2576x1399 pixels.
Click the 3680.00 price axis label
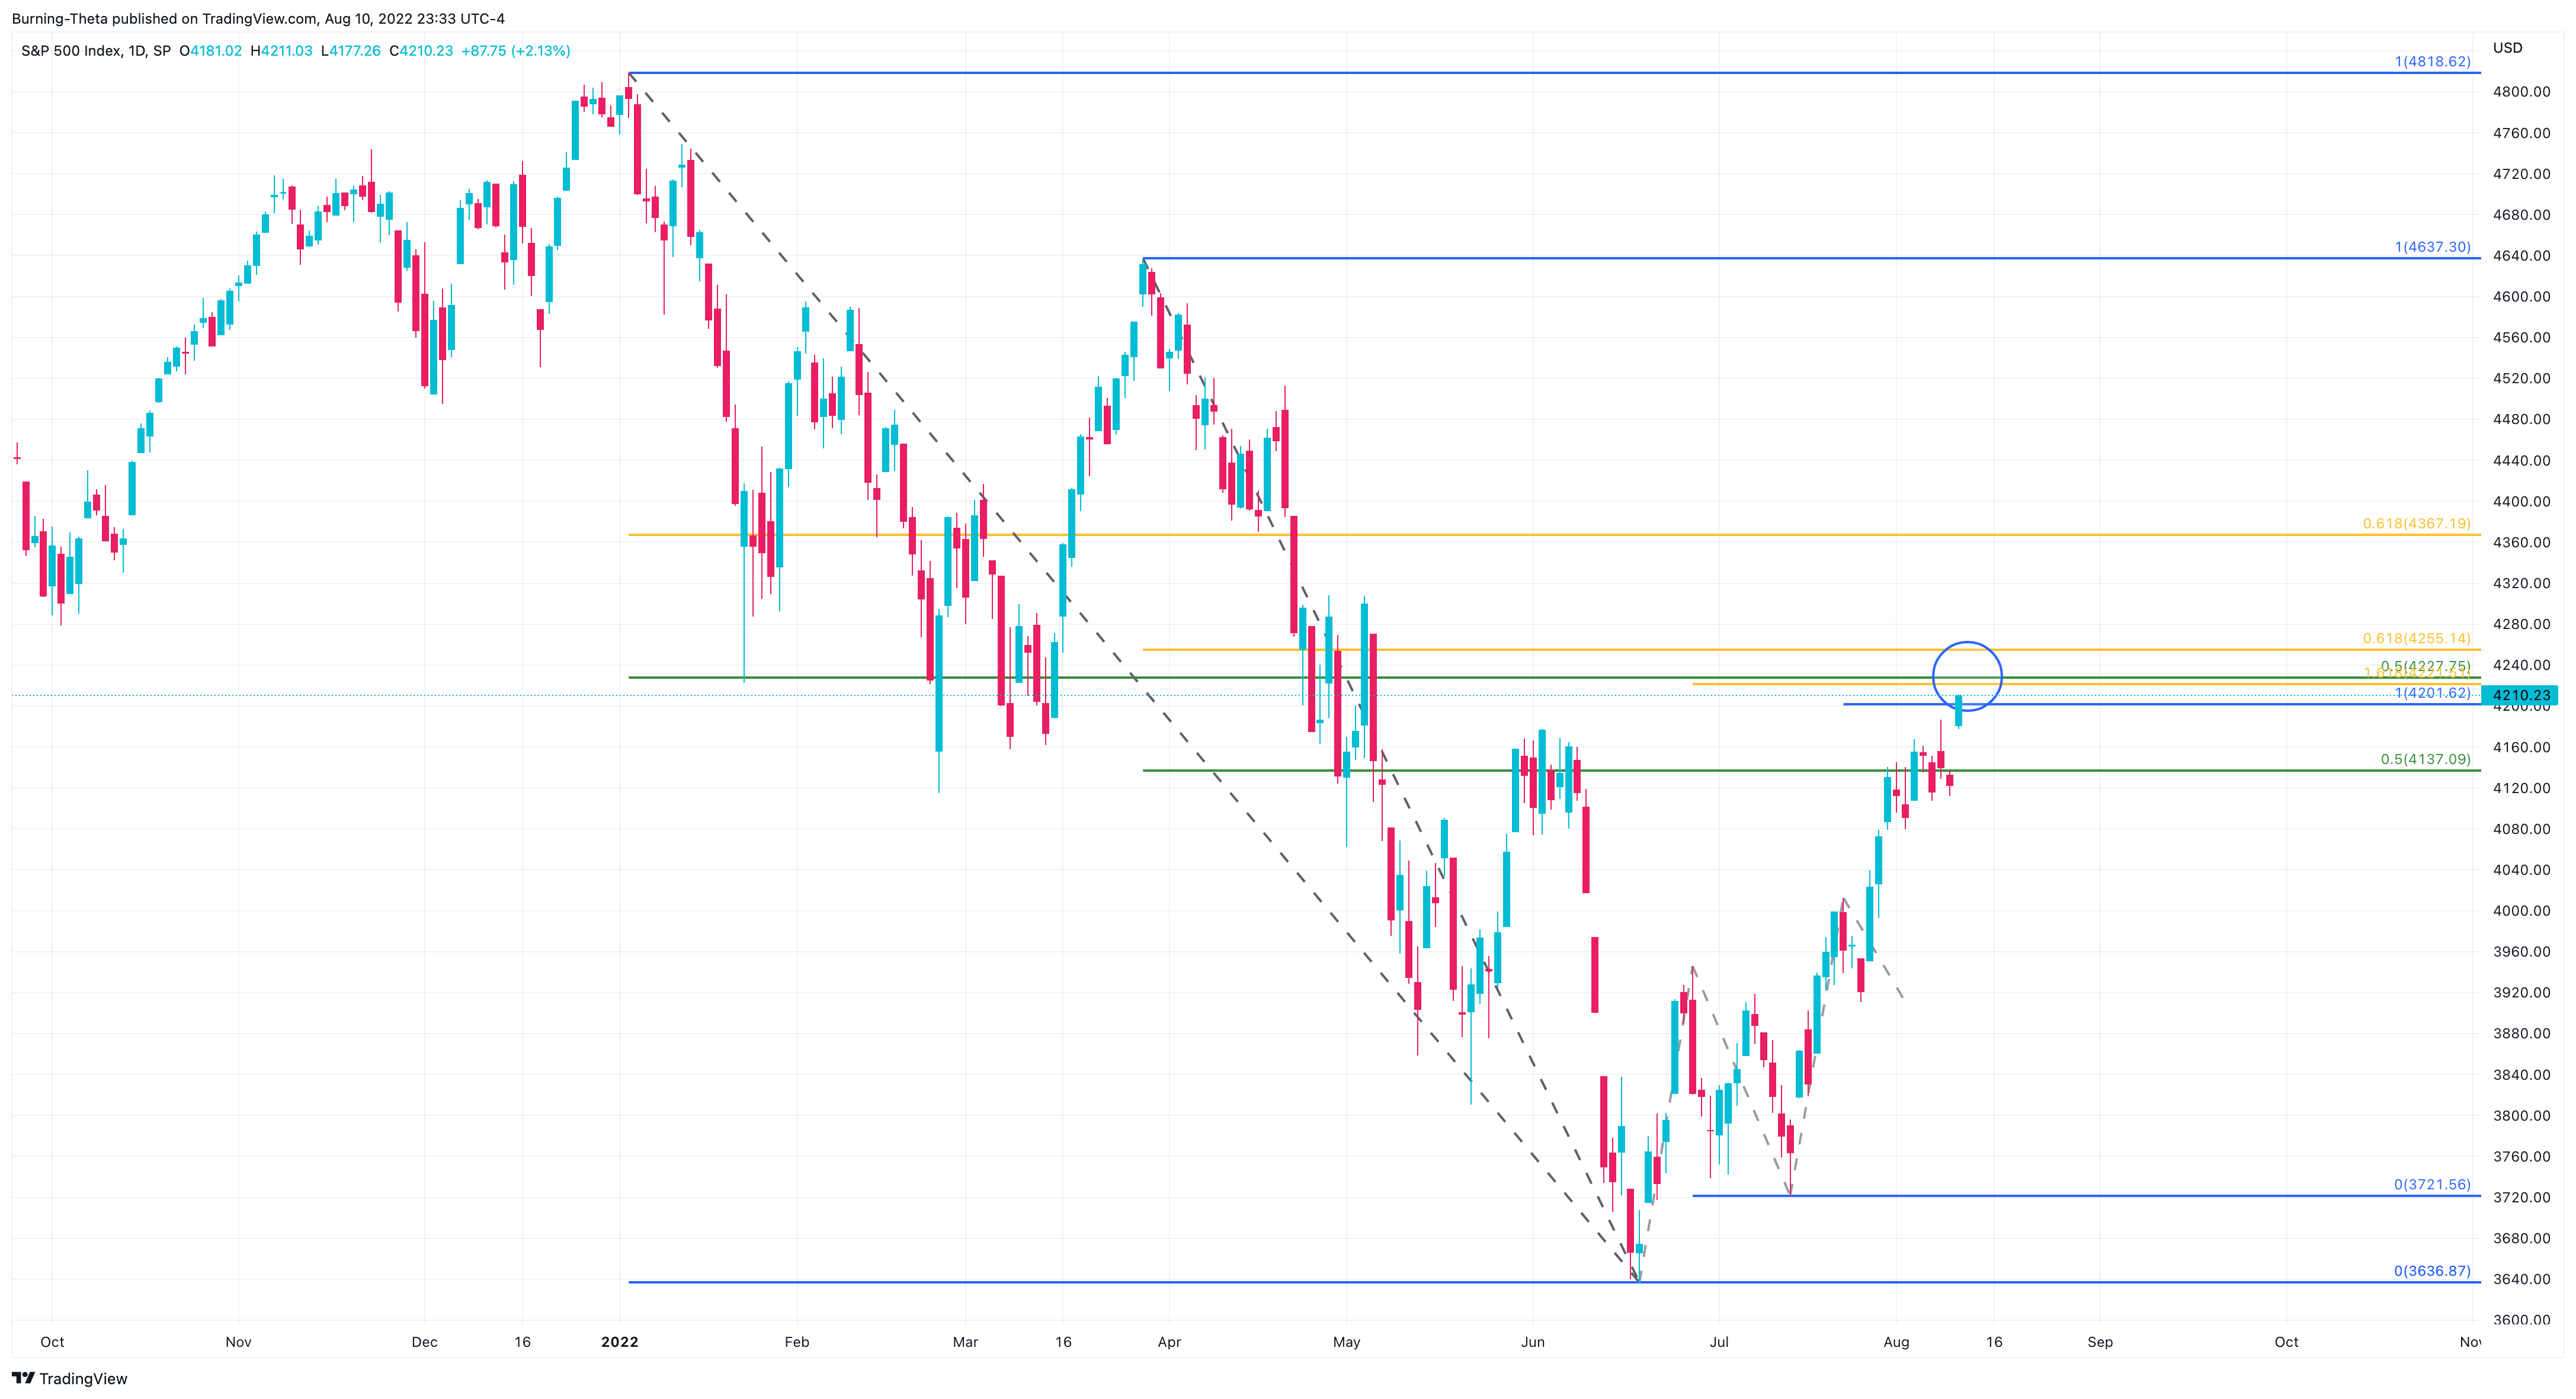pyautogui.click(x=2521, y=1238)
